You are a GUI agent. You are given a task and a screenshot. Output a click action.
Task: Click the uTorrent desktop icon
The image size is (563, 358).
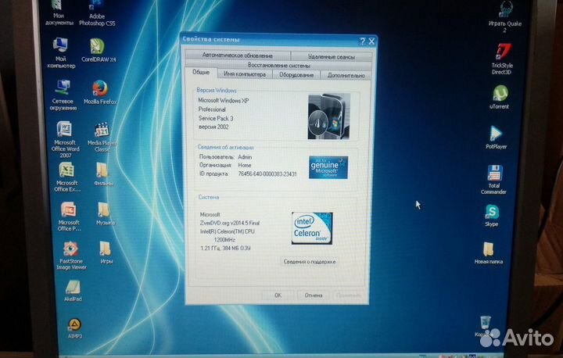tap(499, 92)
